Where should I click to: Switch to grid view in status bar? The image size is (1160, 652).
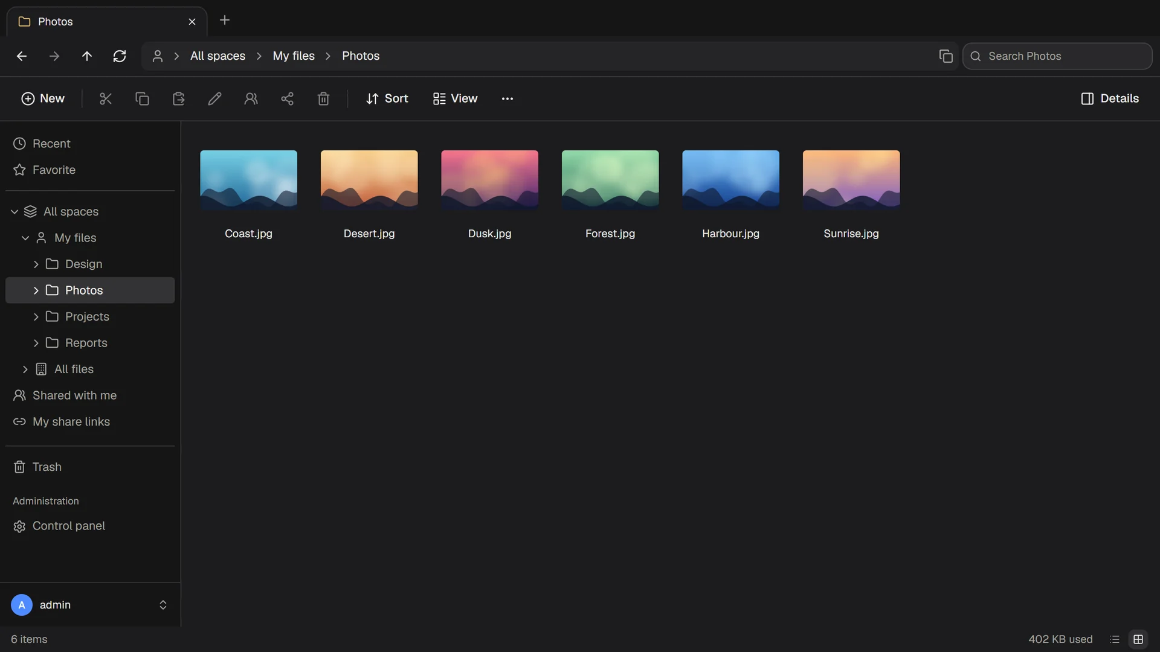1138,639
